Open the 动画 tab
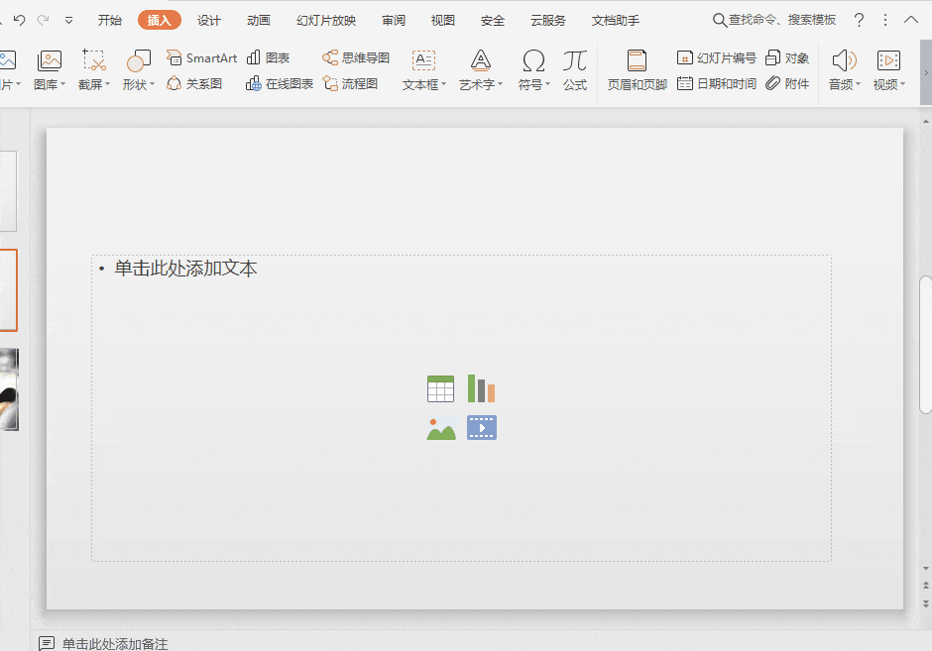Viewport: 932px width, 651px height. pyautogui.click(x=259, y=21)
